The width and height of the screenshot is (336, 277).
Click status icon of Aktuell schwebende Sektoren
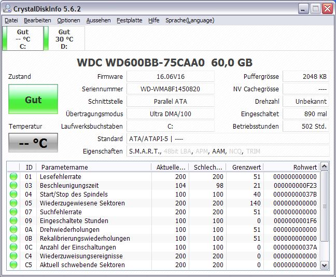point(13,265)
